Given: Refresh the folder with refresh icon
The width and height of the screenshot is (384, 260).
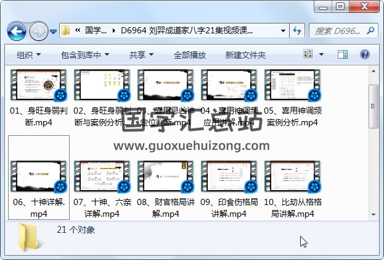Looking at the screenshot, I should [x=297, y=31].
